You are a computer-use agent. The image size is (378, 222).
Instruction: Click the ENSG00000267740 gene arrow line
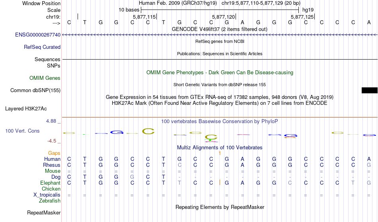(x=220, y=35)
